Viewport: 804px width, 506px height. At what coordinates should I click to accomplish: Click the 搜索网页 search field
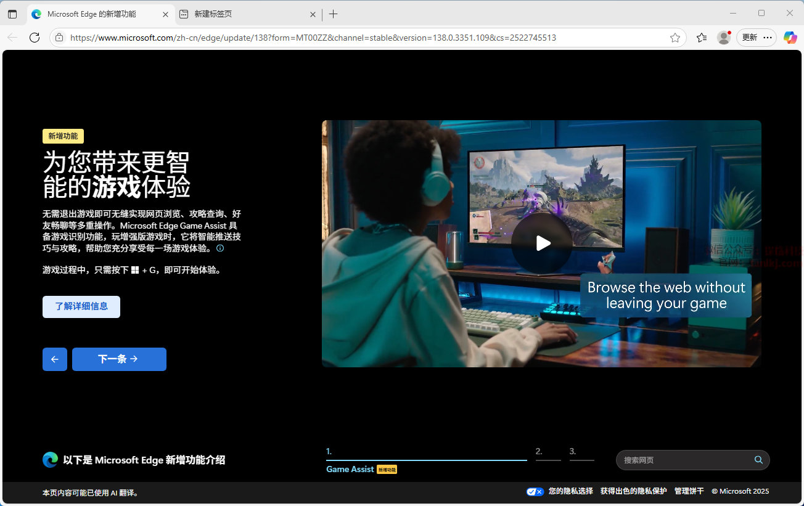pyautogui.click(x=693, y=460)
